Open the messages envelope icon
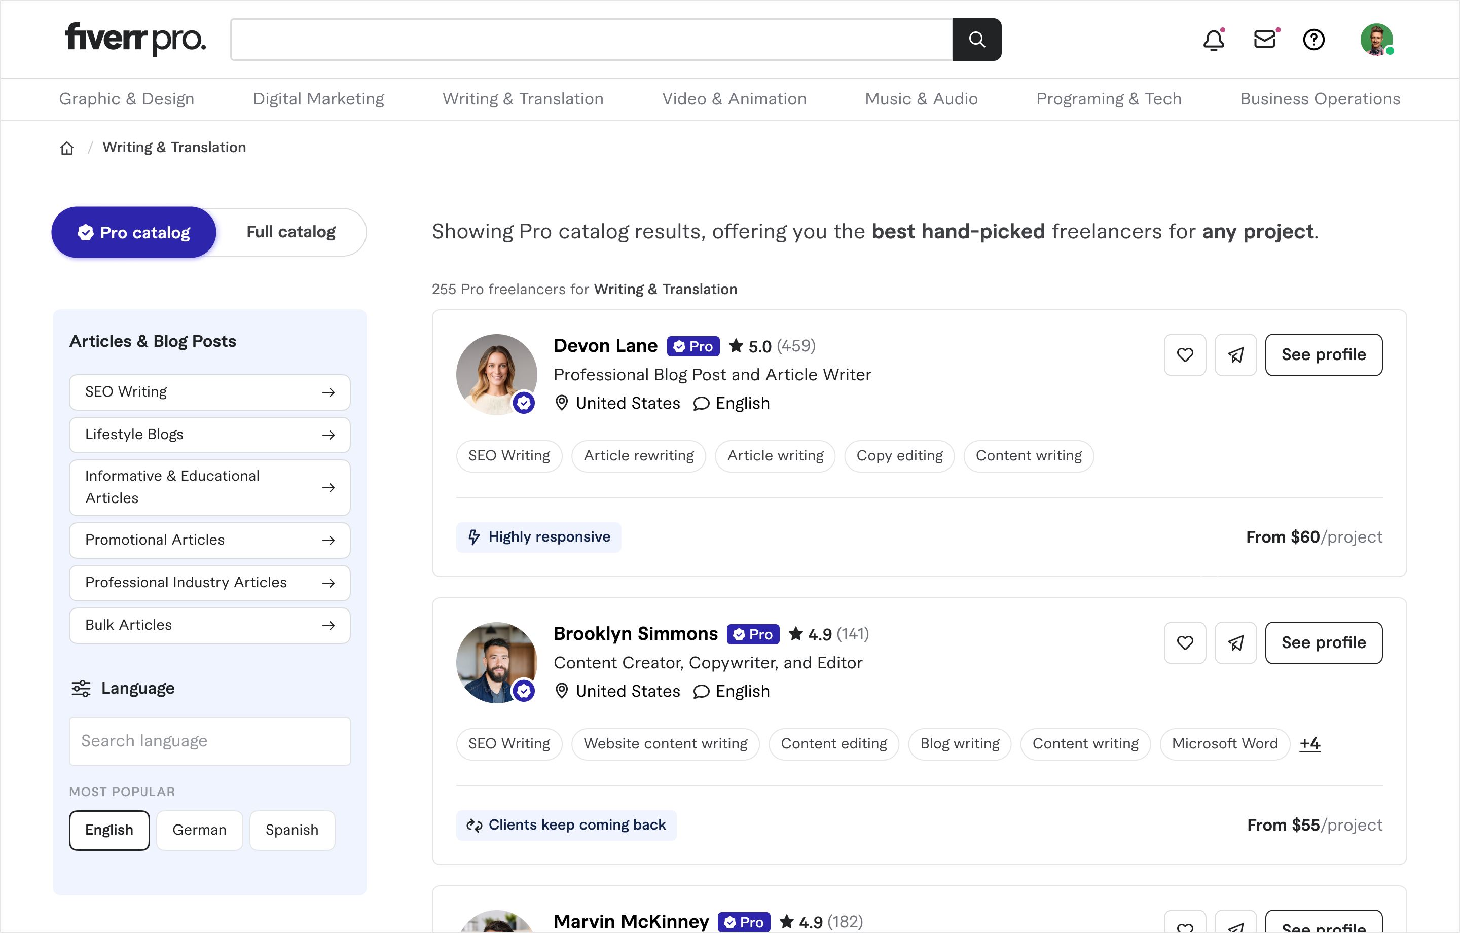 click(1265, 40)
